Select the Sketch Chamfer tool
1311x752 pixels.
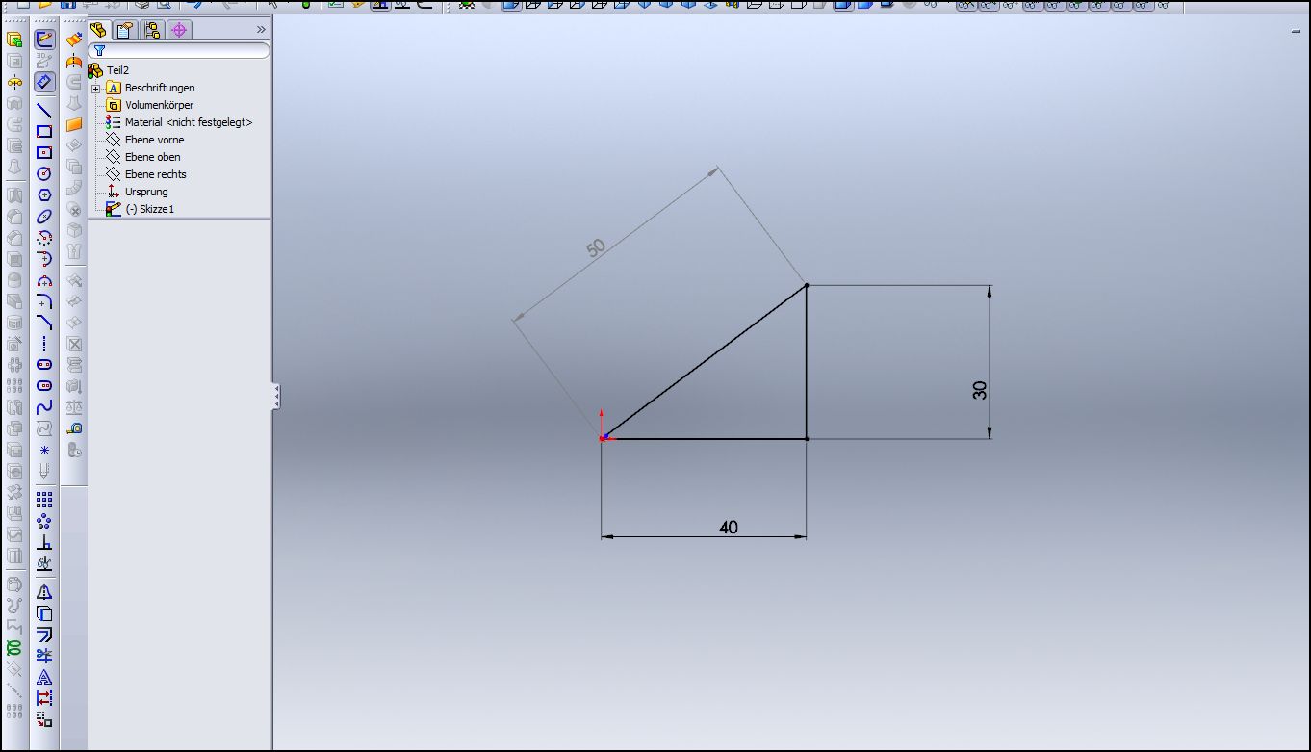click(44, 323)
